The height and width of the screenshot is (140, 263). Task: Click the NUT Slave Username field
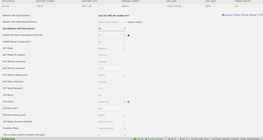point(112,82)
